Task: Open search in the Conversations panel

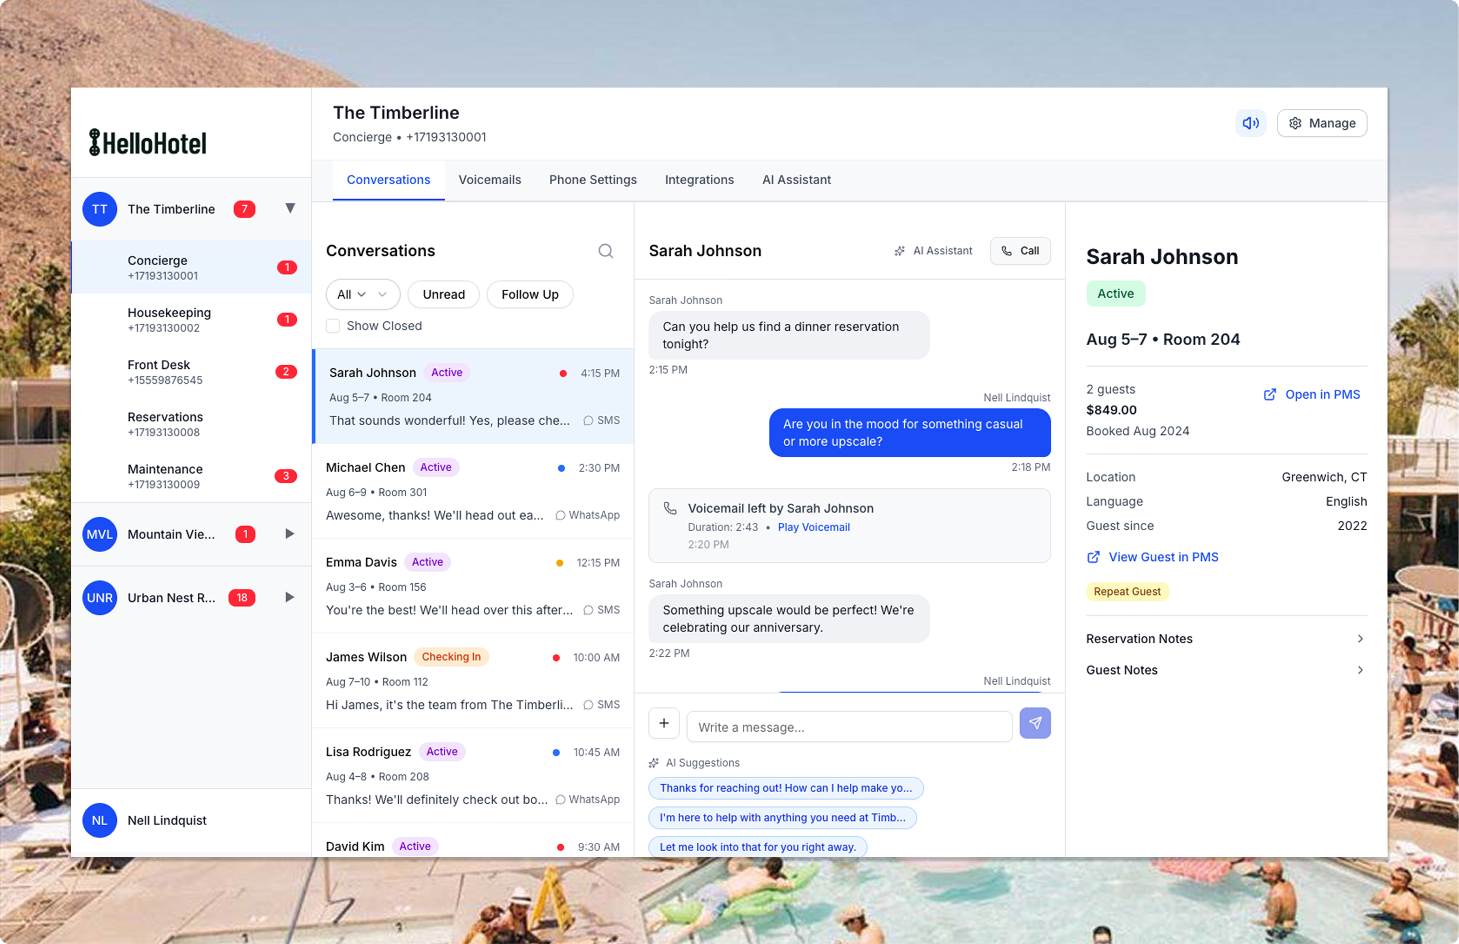Action: click(x=606, y=251)
